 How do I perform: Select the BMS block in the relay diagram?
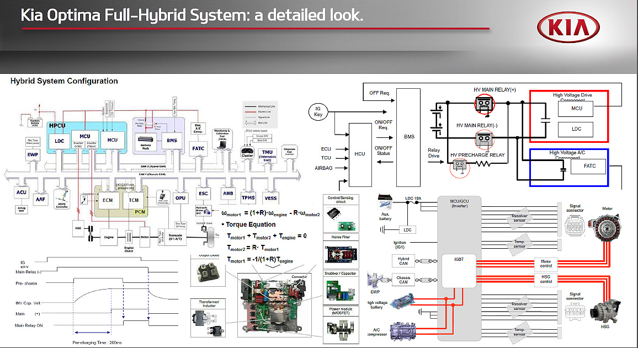pos(409,136)
